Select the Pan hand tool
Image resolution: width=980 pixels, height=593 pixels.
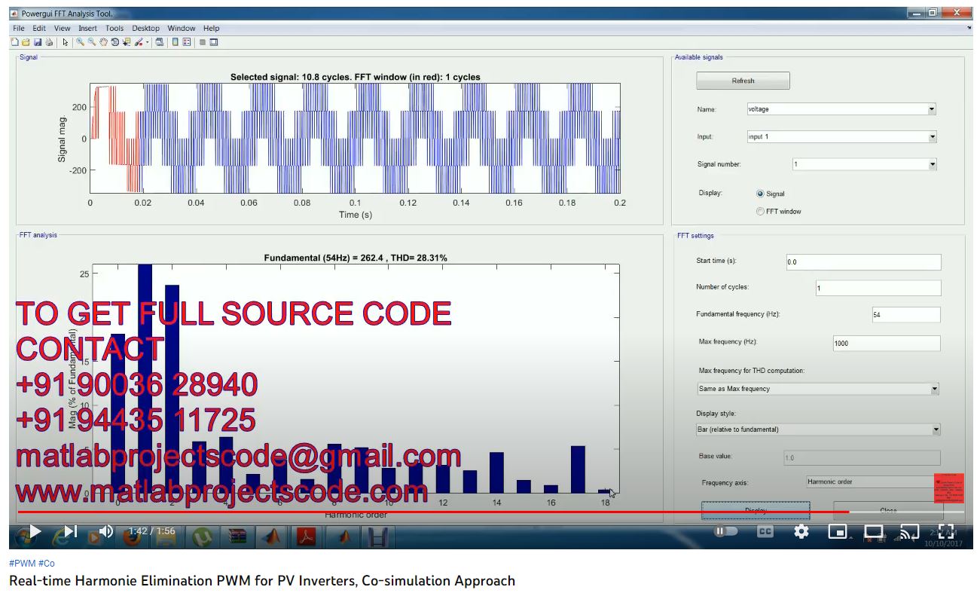pyautogui.click(x=103, y=43)
